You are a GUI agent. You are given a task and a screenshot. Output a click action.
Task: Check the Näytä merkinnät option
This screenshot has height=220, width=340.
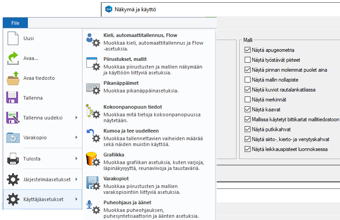pyautogui.click(x=247, y=99)
